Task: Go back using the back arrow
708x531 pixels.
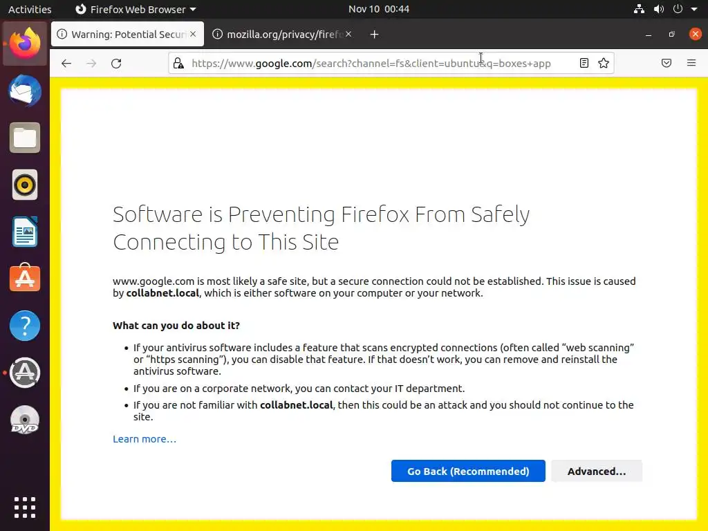Action: coord(66,64)
